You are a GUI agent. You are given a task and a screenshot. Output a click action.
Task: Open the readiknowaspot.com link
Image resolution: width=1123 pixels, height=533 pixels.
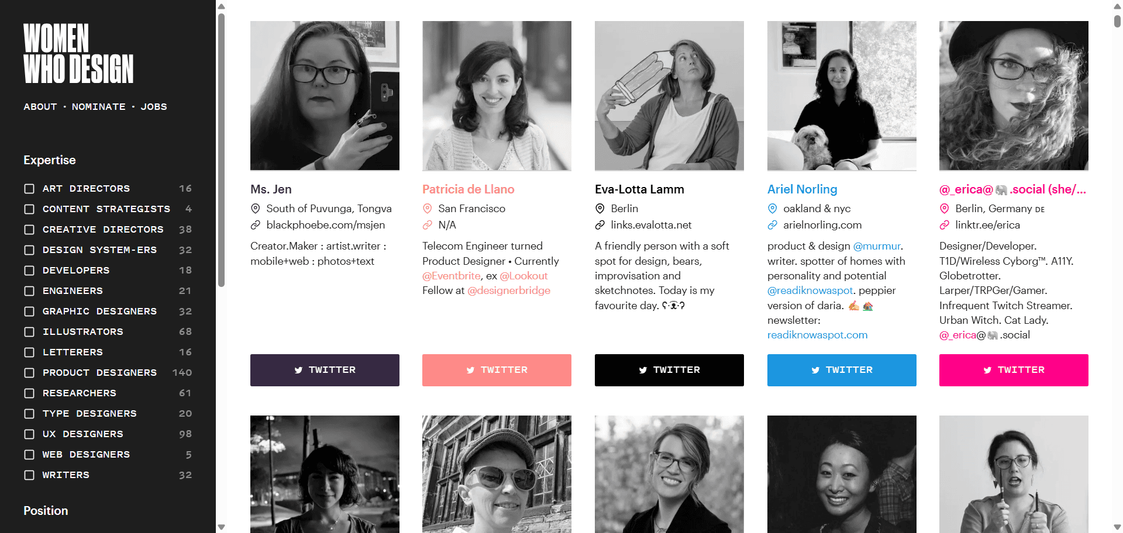tap(817, 335)
